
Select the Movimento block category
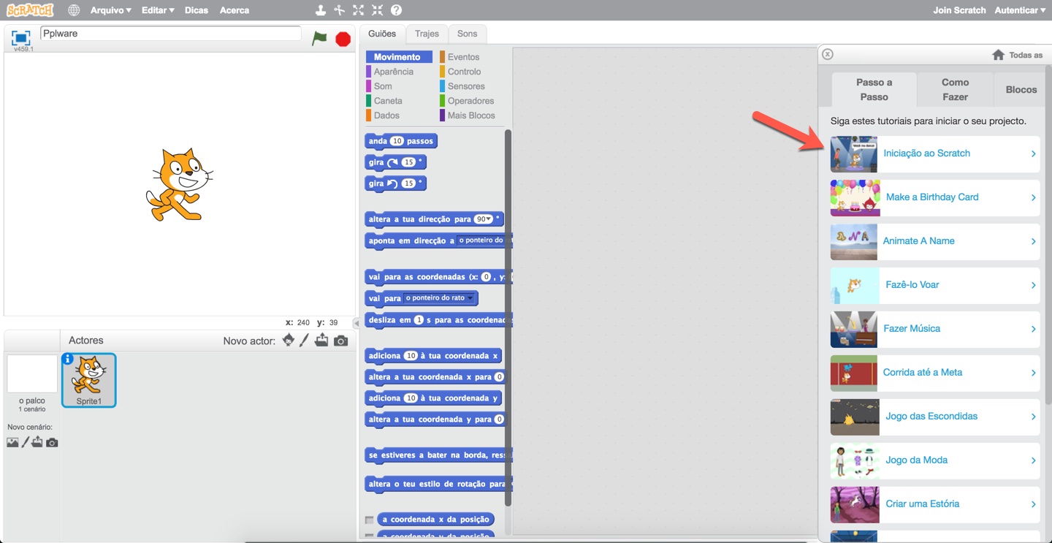tap(399, 57)
